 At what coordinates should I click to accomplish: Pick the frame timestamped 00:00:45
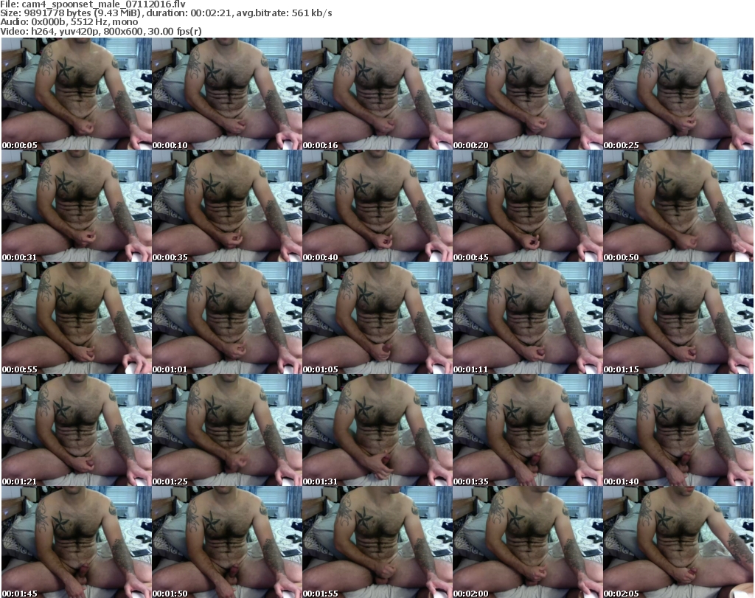(x=527, y=206)
